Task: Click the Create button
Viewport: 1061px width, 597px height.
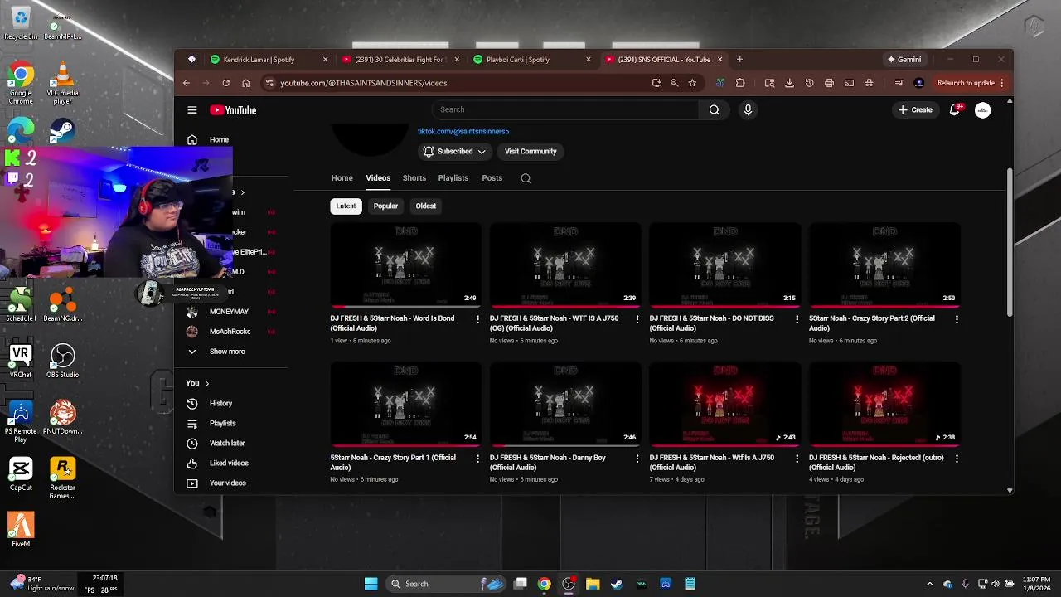Action: coord(914,109)
